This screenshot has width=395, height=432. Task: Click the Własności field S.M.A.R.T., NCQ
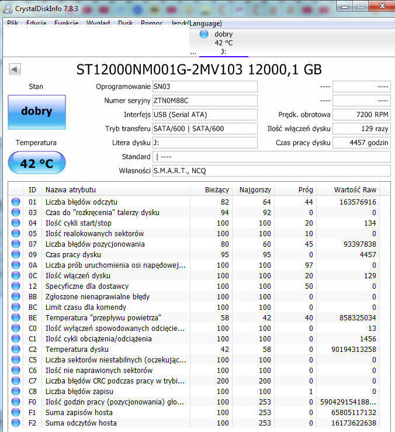coord(272,171)
